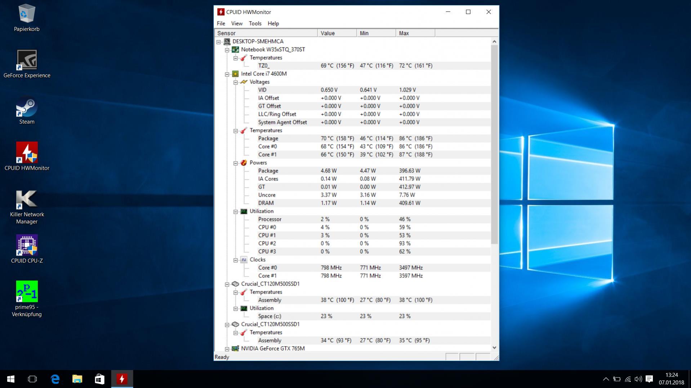Click the Max column header
Viewport: 691px width, 388px height.
(415, 33)
